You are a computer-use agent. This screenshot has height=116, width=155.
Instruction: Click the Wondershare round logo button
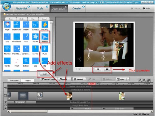7,7
